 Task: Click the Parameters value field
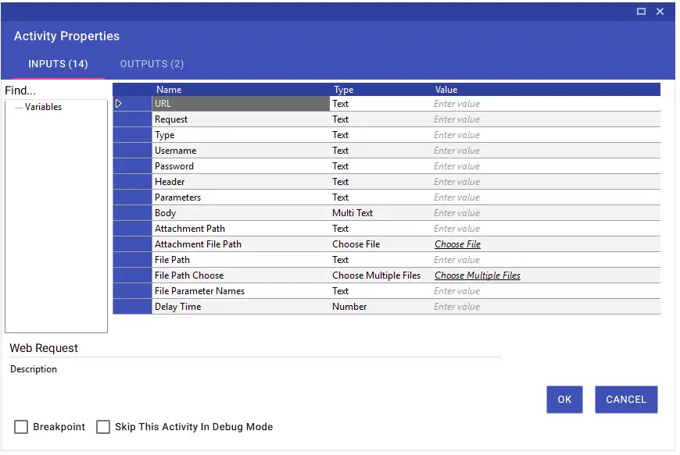pyautogui.click(x=546, y=197)
